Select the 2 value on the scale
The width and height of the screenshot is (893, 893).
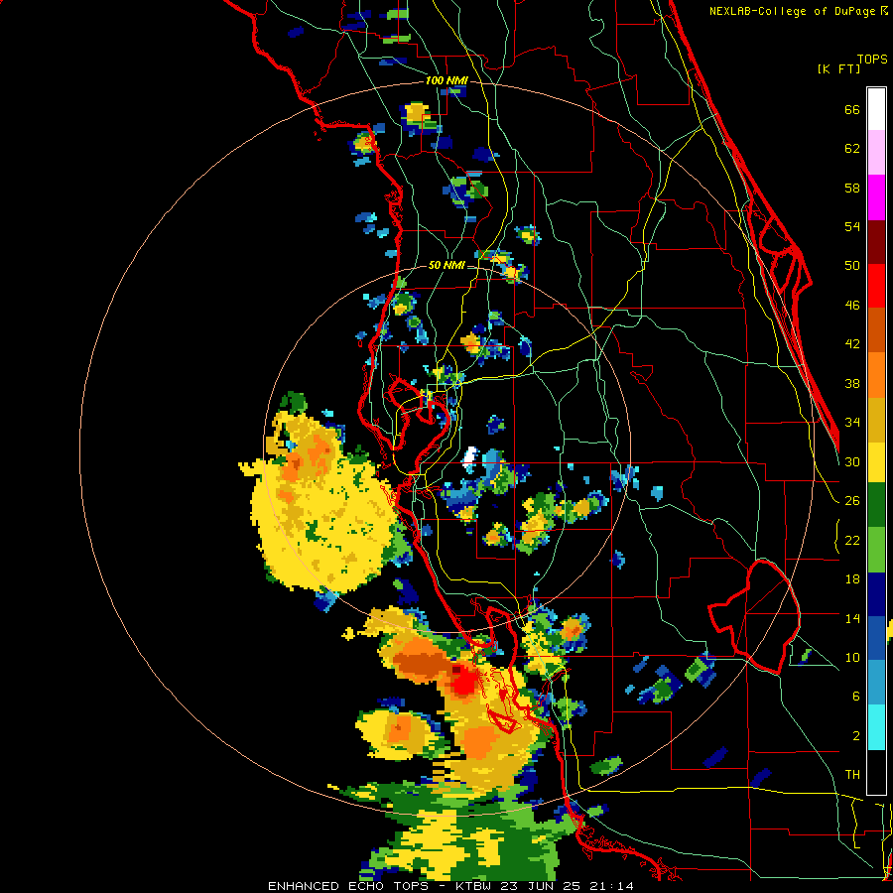point(856,736)
